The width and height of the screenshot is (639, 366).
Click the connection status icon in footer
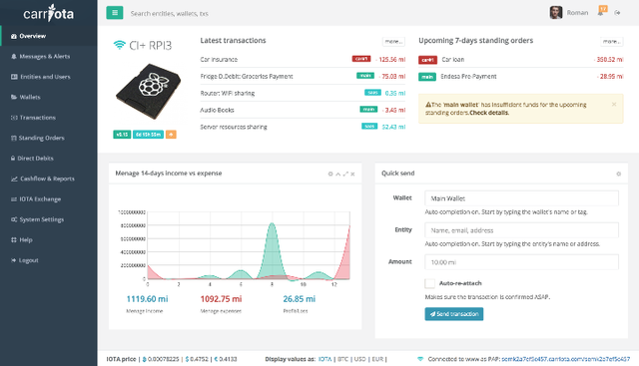420,359
